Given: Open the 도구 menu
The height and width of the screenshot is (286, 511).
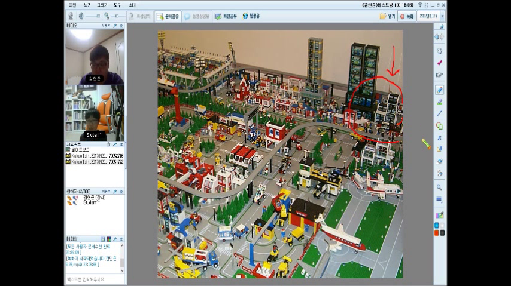Looking at the screenshot, I should click(x=117, y=5).
